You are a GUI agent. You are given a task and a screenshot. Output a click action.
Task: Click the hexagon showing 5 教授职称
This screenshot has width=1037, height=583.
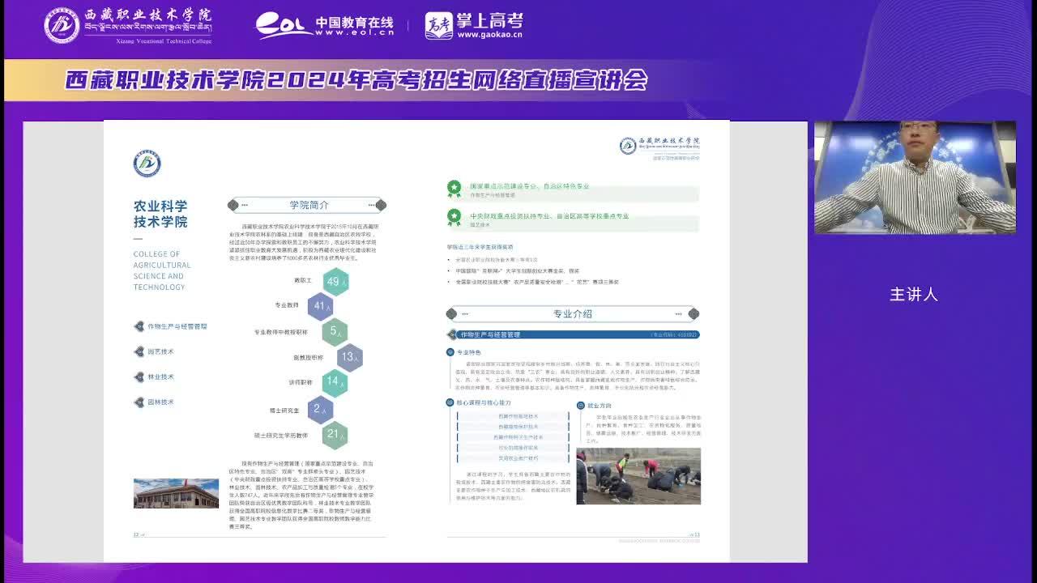335,331
